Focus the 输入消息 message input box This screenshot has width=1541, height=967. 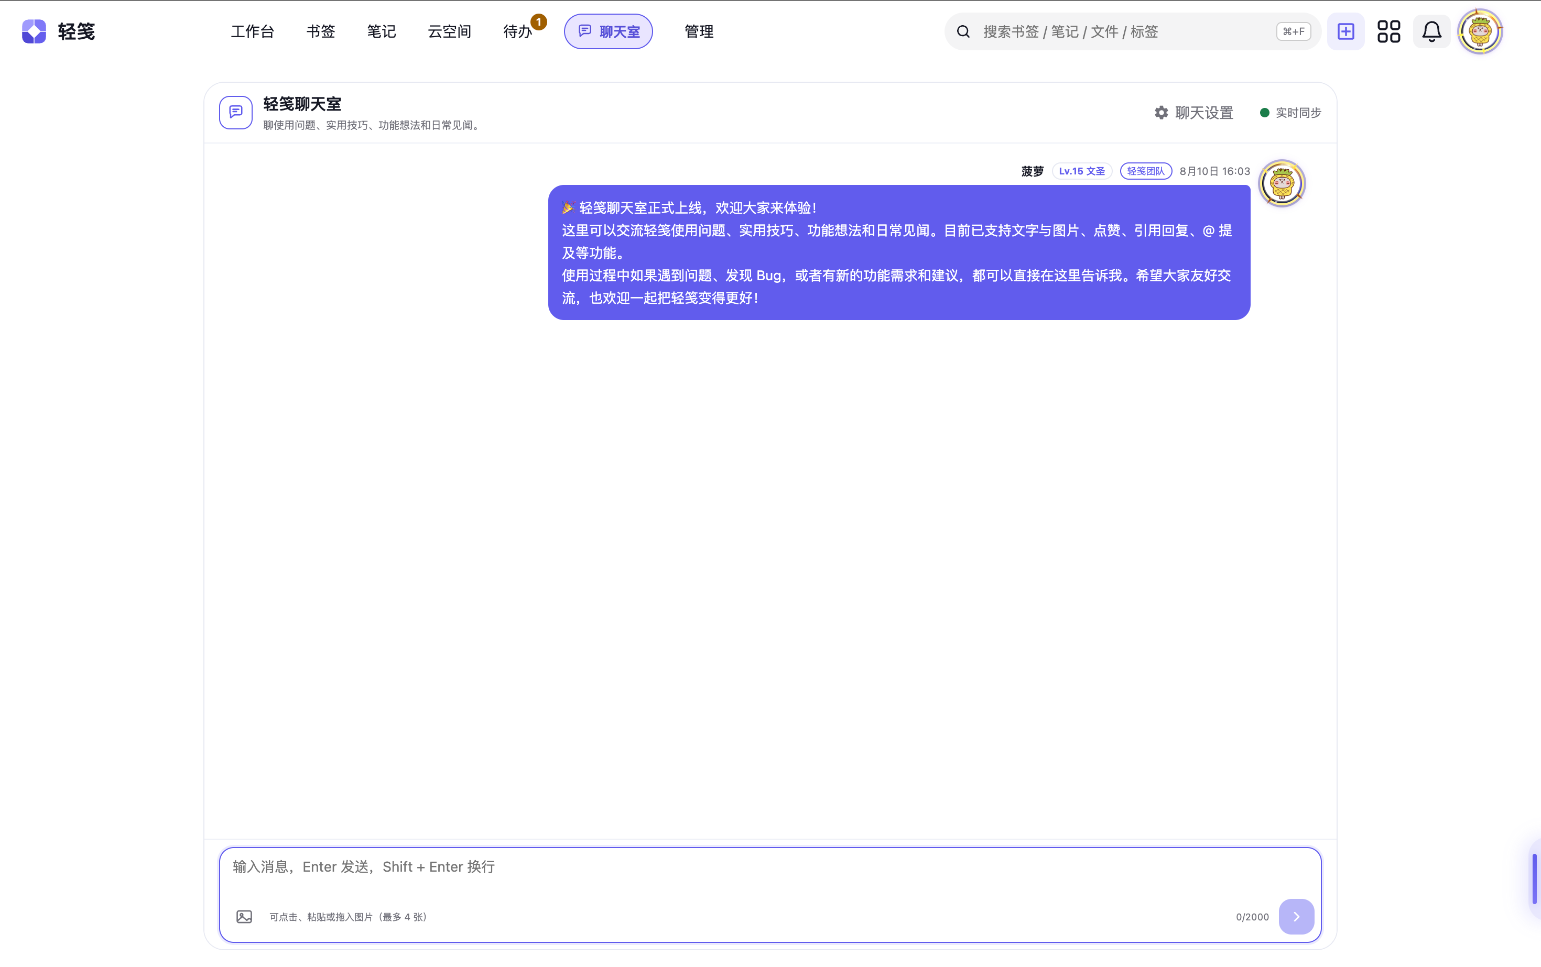tap(770, 895)
